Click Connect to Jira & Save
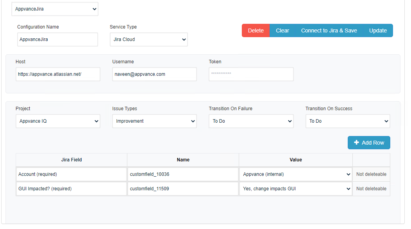The width and height of the screenshot is (411, 229). click(329, 30)
